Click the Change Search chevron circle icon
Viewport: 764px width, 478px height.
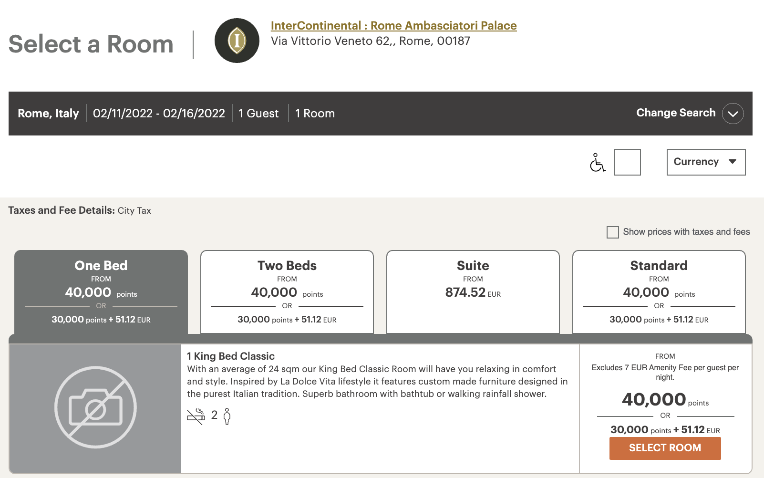pos(733,114)
